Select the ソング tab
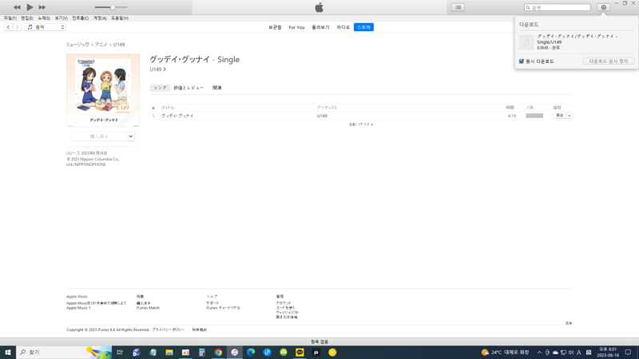 (x=160, y=88)
